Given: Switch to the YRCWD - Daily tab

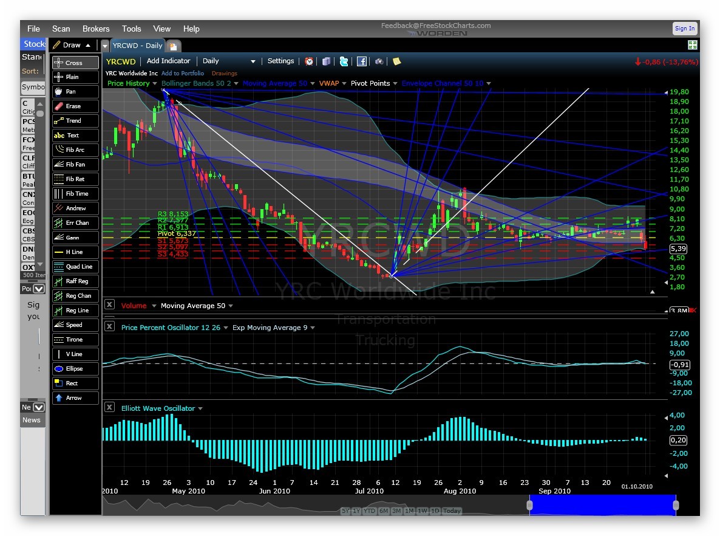Looking at the screenshot, I should coord(137,45).
